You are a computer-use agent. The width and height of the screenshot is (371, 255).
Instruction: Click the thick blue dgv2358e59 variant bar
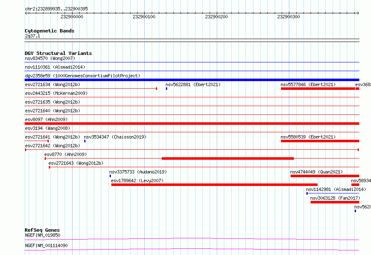tap(192, 80)
